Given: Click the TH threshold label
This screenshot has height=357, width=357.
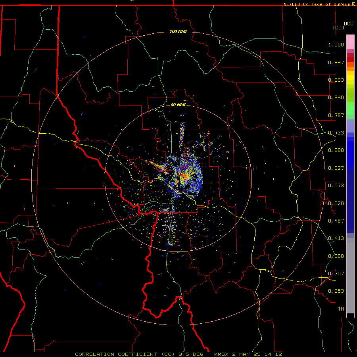Looking at the screenshot, I should [x=341, y=309].
